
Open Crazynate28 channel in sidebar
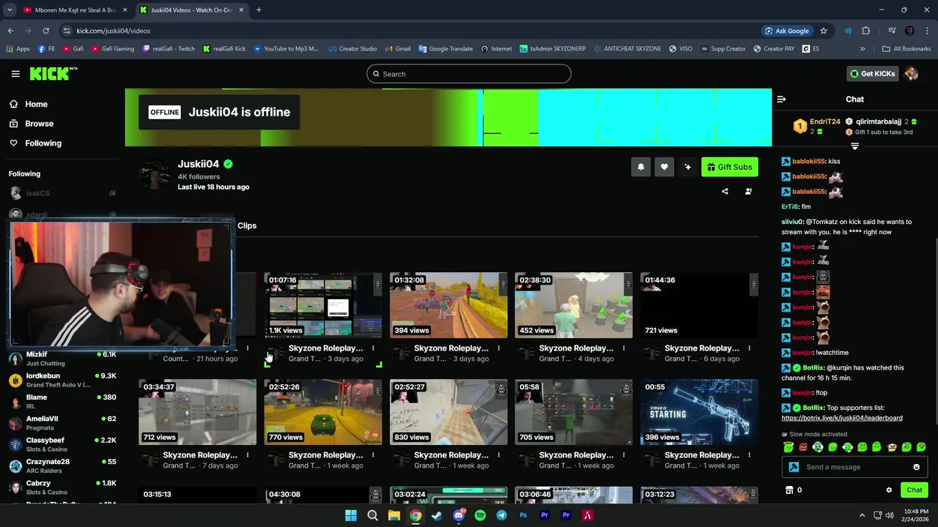(x=62, y=466)
